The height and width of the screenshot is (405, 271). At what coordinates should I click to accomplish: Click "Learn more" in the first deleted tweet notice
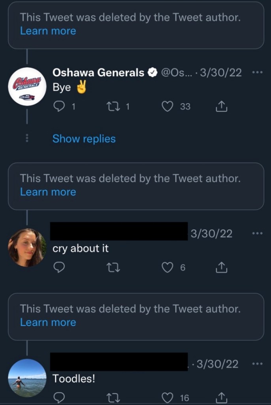point(48,31)
